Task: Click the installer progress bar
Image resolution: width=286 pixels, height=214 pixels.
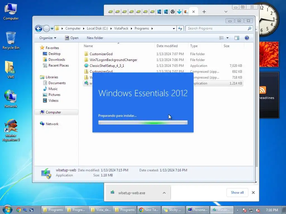Action: point(143,123)
